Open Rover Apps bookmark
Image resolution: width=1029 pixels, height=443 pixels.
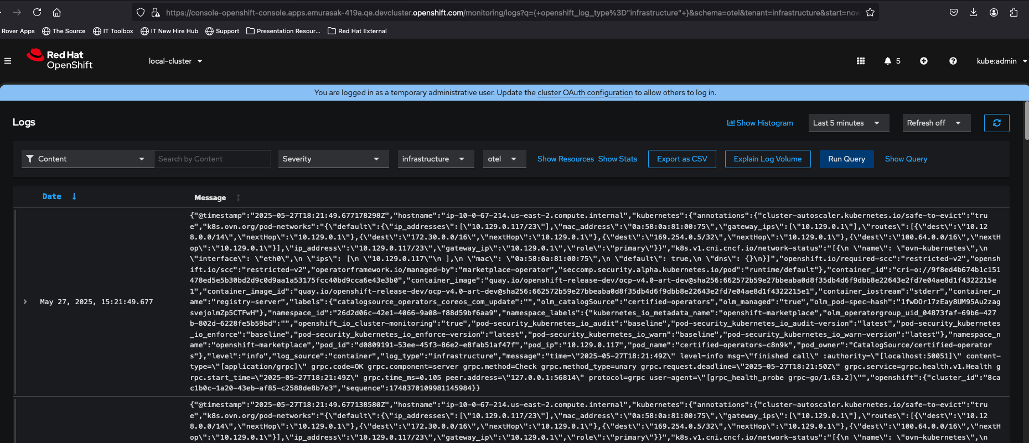(18, 31)
